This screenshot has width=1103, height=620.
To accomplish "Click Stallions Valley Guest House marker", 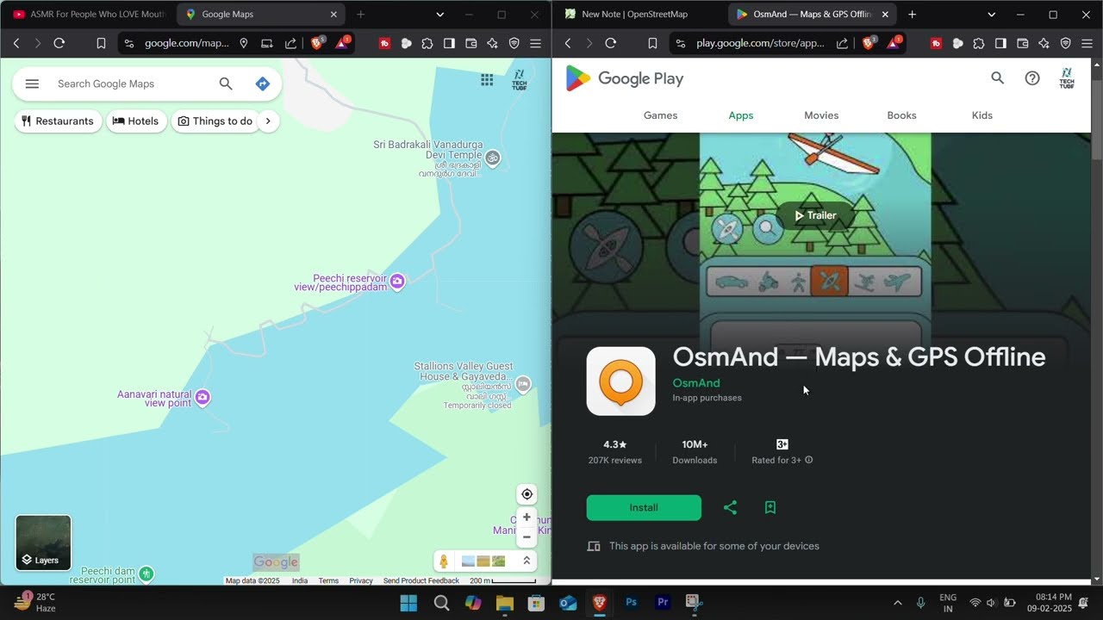I will 523,384.
